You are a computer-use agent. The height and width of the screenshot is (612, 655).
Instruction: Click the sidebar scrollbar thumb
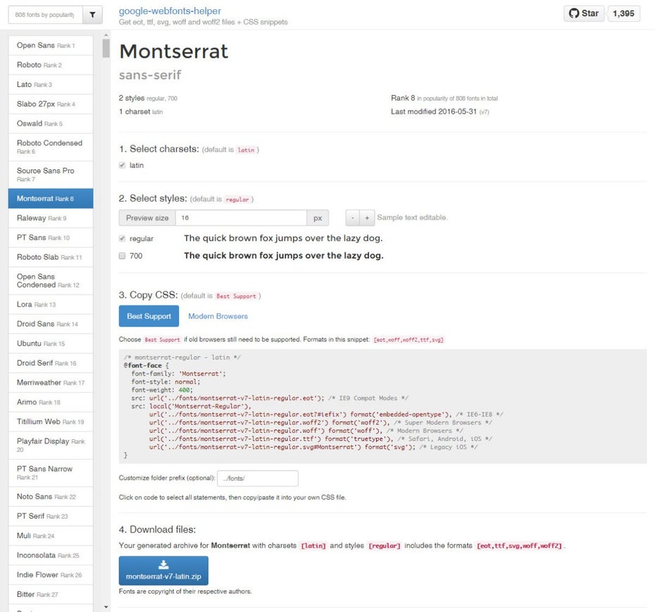pos(106,48)
